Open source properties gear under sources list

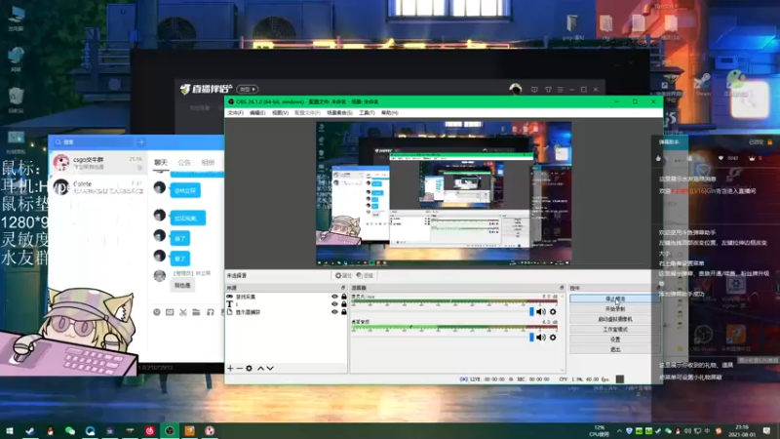(x=249, y=369)
